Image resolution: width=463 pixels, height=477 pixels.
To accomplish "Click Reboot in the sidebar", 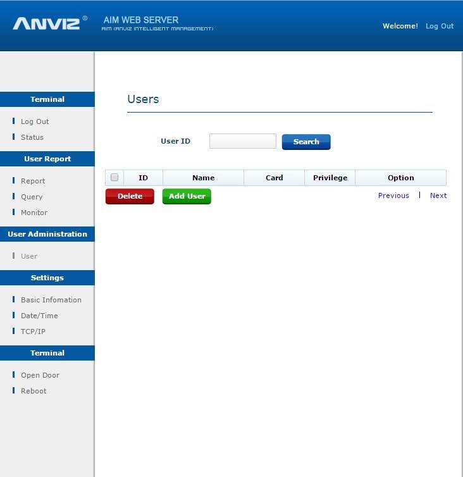I will (34, 391).
